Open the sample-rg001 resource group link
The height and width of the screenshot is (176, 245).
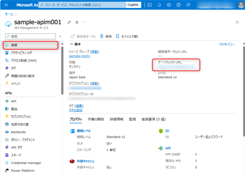79,56
